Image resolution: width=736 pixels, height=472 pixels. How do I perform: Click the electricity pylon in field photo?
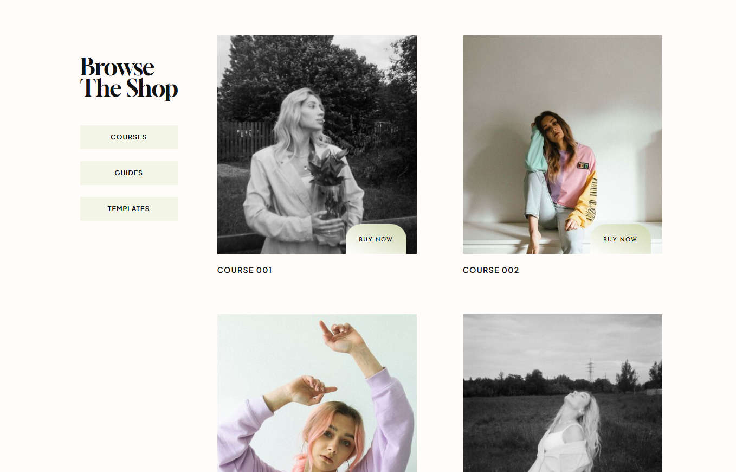pyautogui.click(x=590, y=369)
